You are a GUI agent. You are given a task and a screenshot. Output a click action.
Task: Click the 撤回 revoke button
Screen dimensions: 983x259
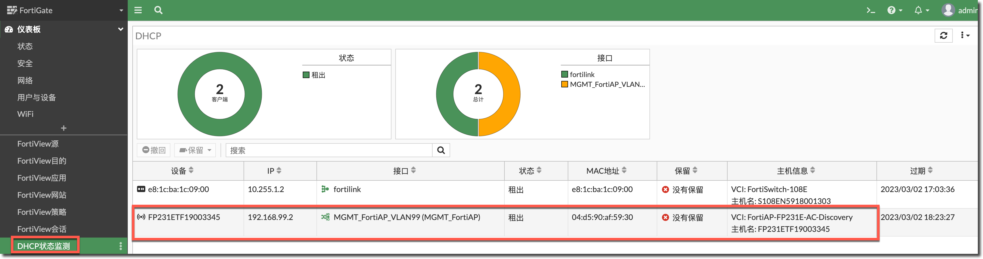point(154,150)
